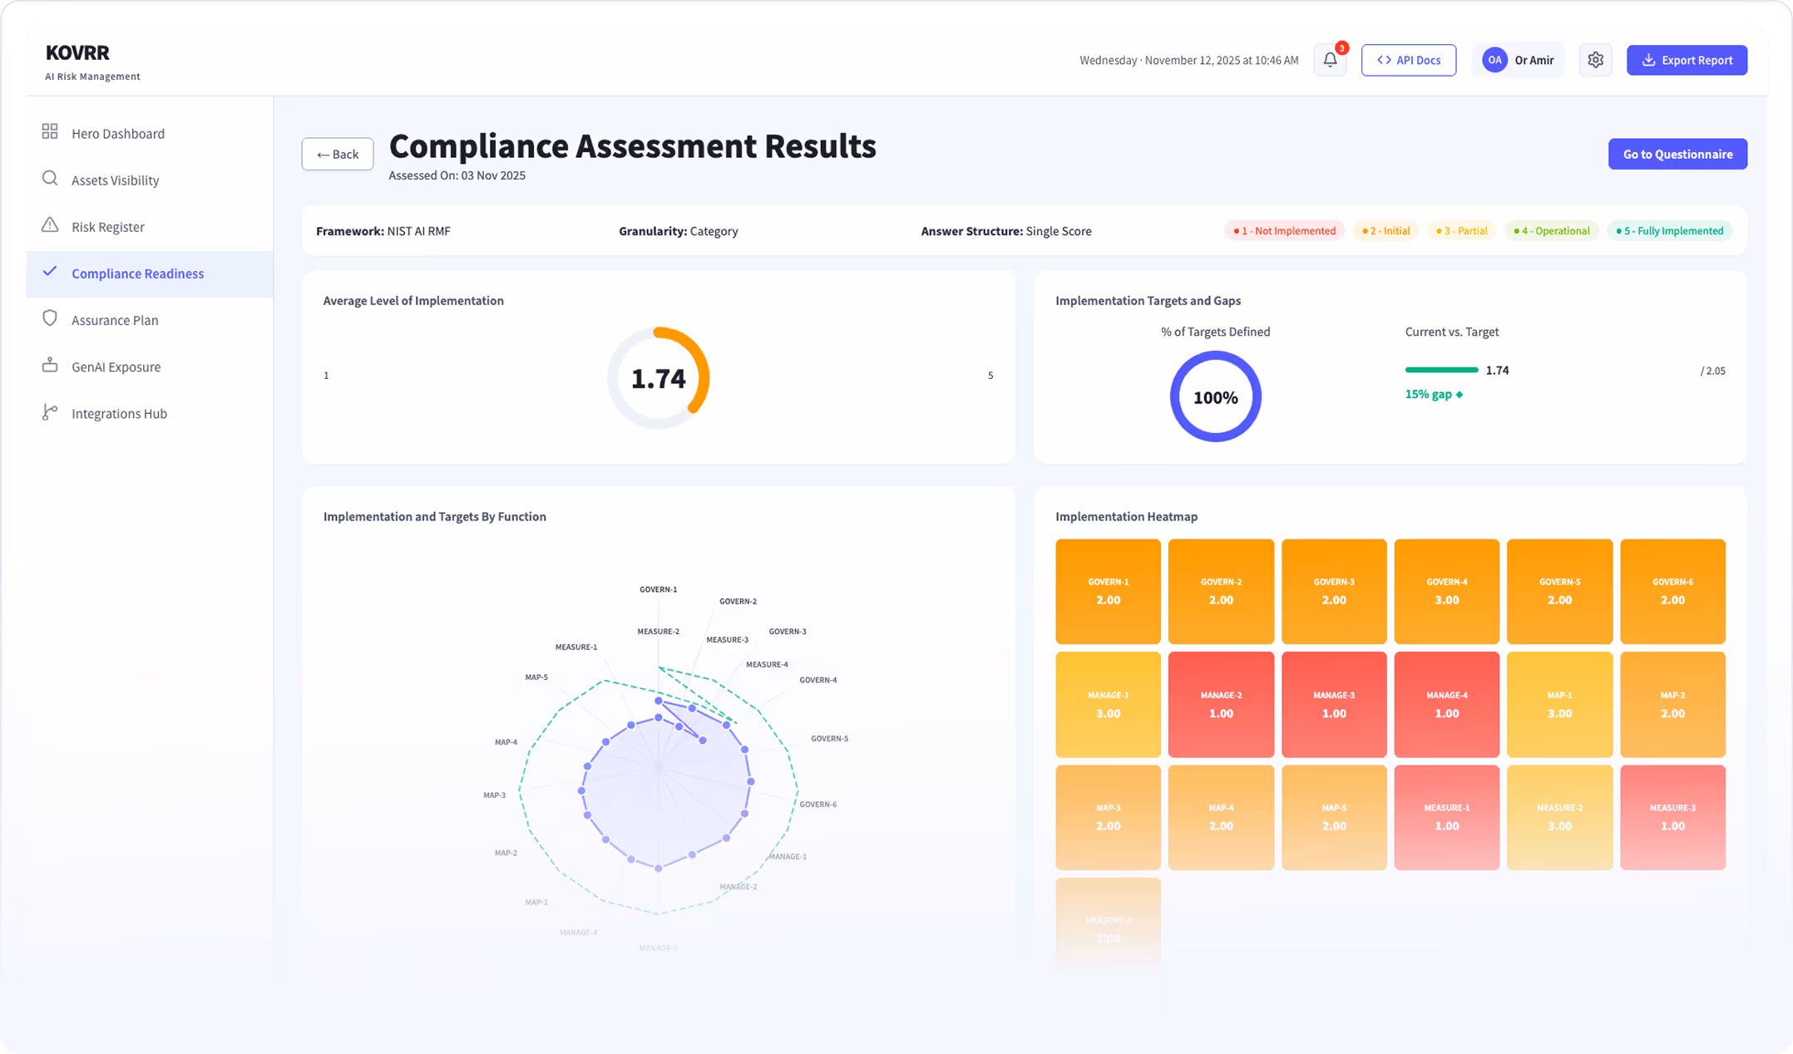The width and height of the screenshot is (1793, 1054).
Task: Select the Compliance Readiness menu item
Action: (137, 273)
